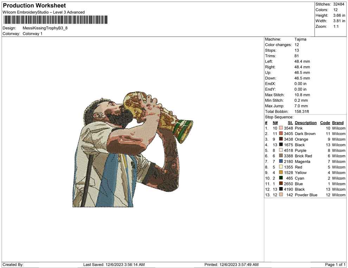Click the Height value '3.66 in'
This screenshot has height=268, width=348.
point(339,15)
